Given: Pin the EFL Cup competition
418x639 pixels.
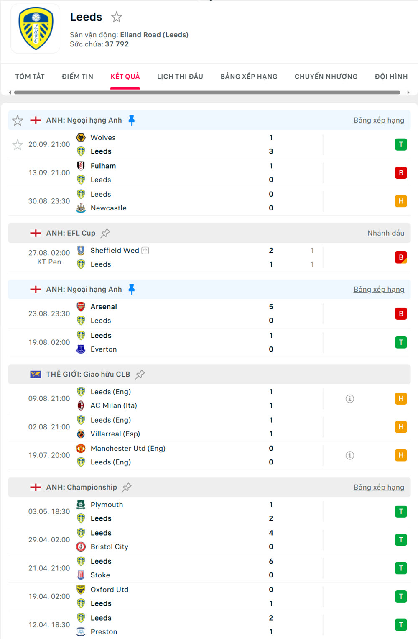Looking at the screenshot, I should 105,233.
